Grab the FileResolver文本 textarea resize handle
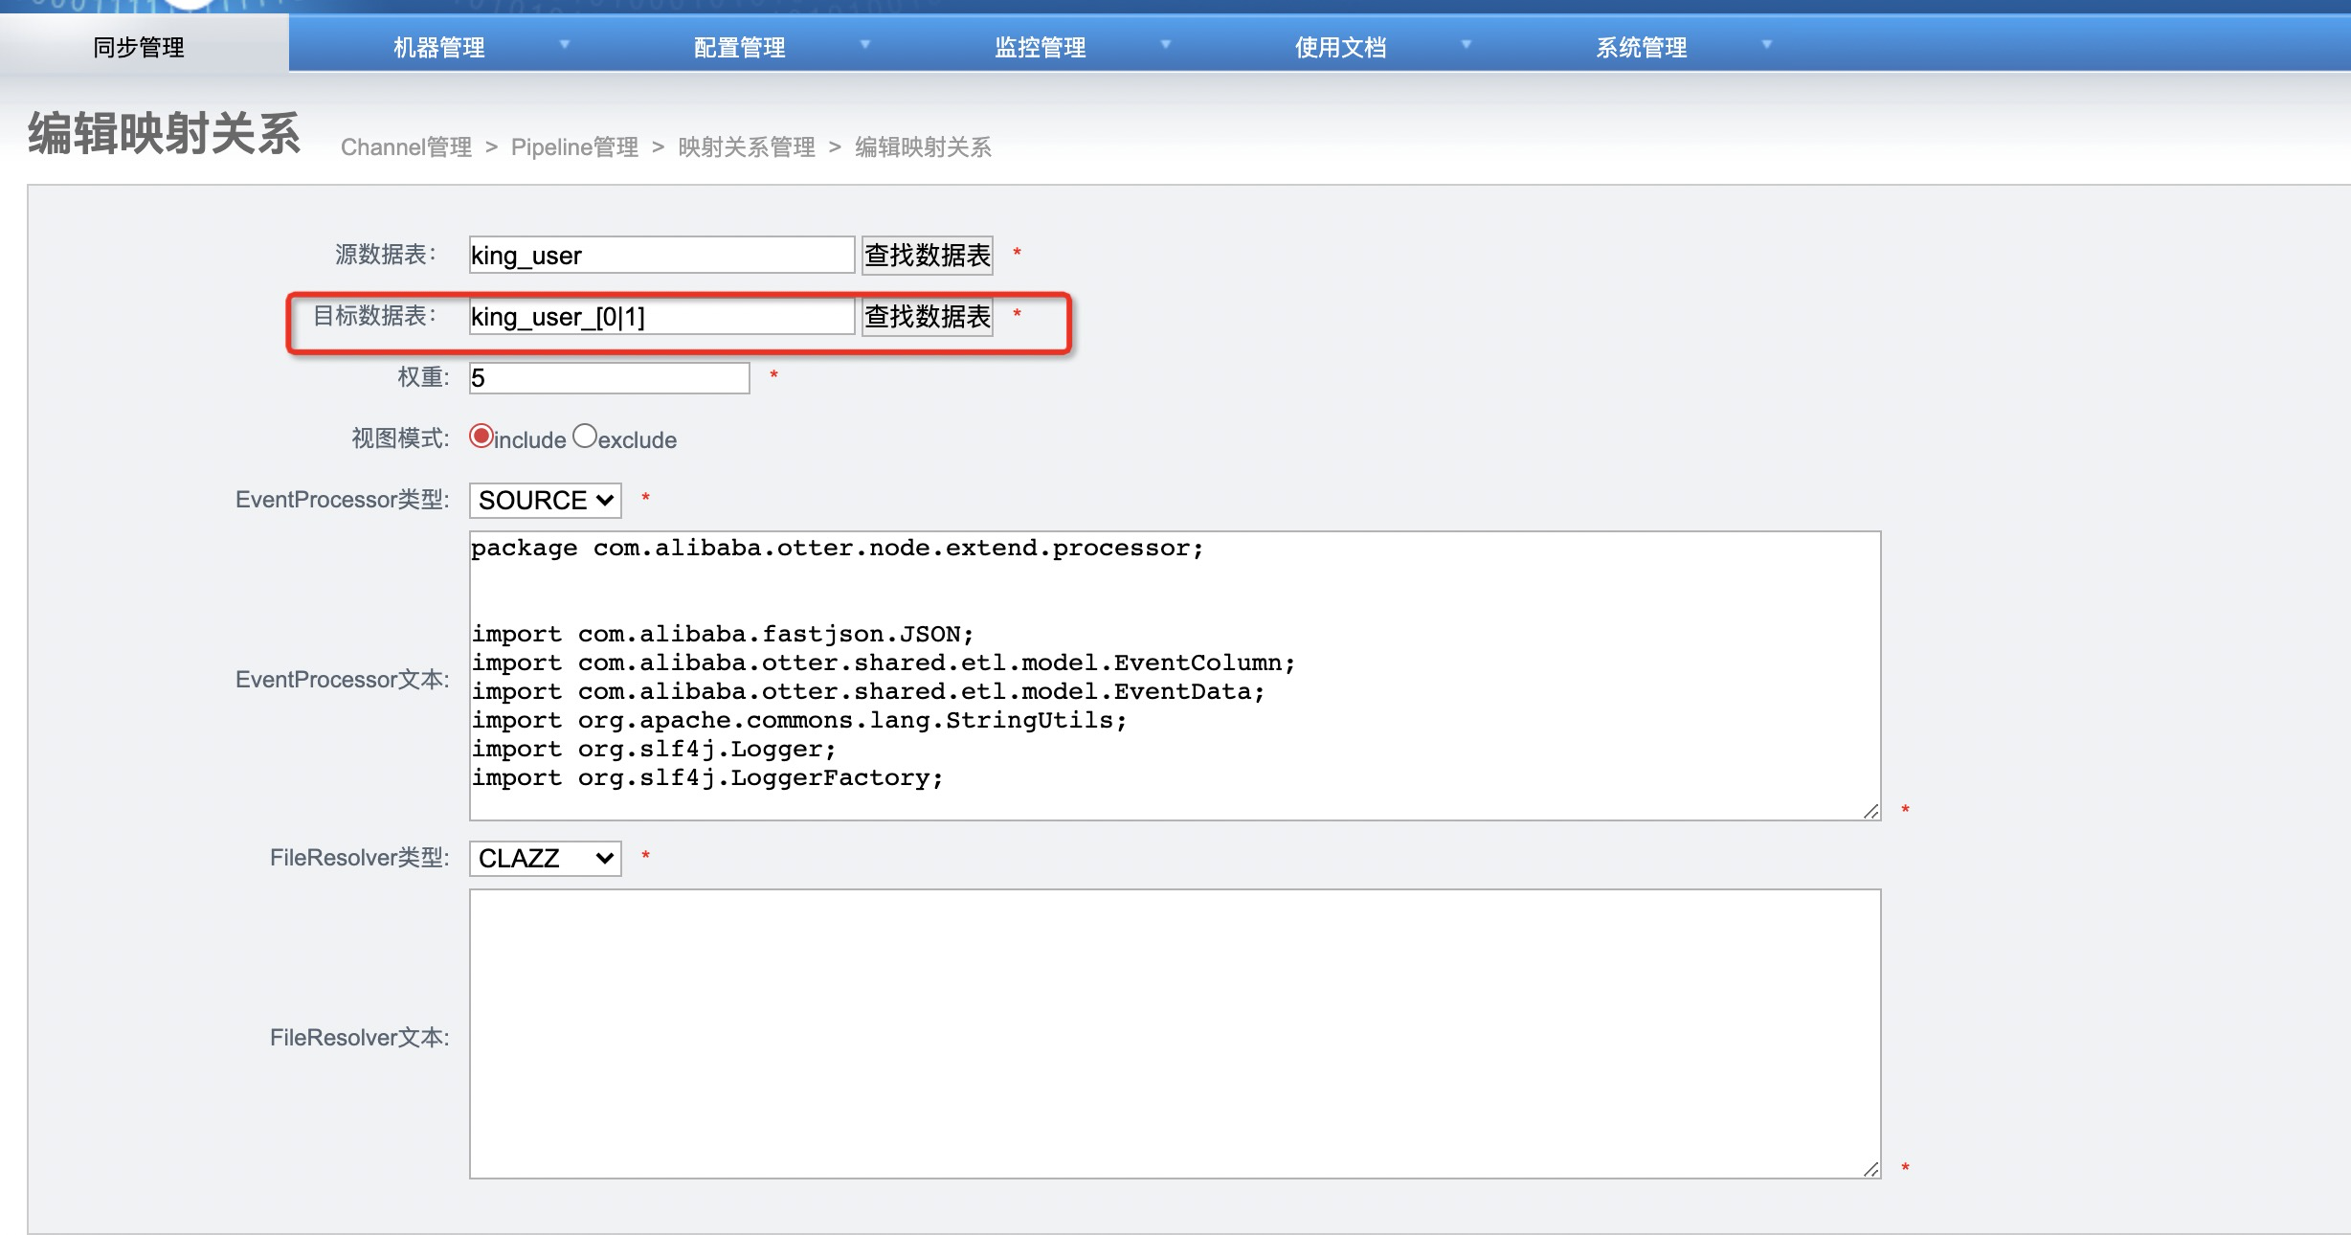 pyautogui.click(x=1871, y=1169)
